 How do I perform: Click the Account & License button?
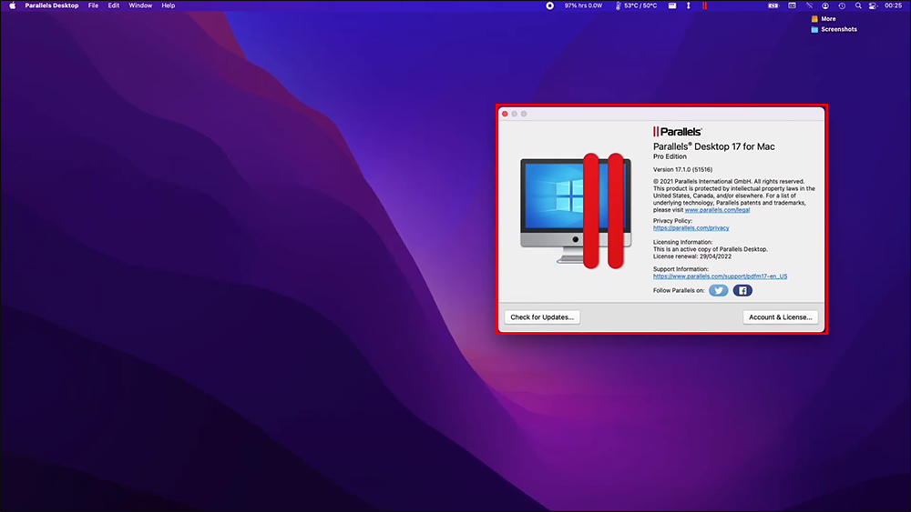pyautogui.click(x=781, y=317)
